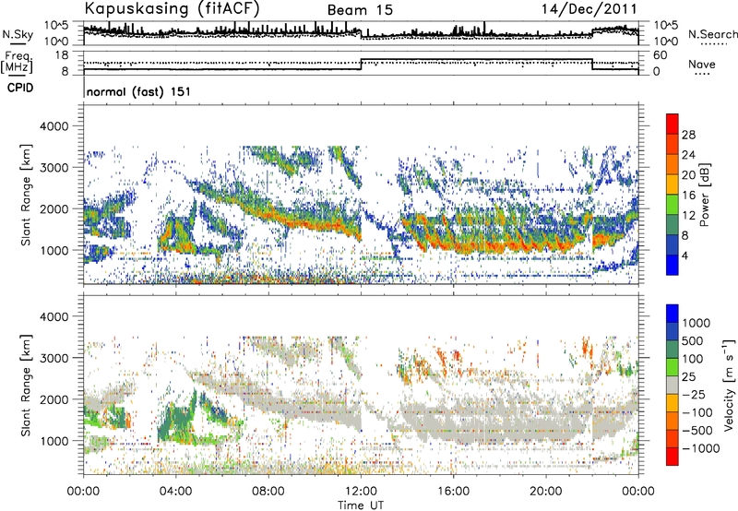Screen dimensions: 738x511
Task: Click the 'Freq. [MHz]' axis label
Action: pos(17,62)
